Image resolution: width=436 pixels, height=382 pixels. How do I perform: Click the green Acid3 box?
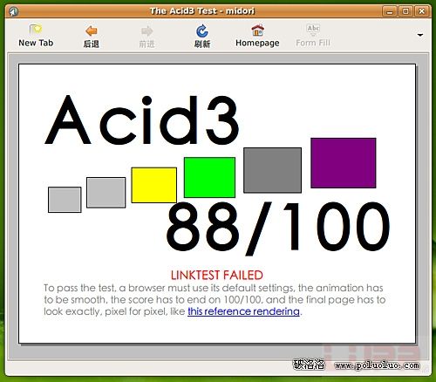[209, 177]
